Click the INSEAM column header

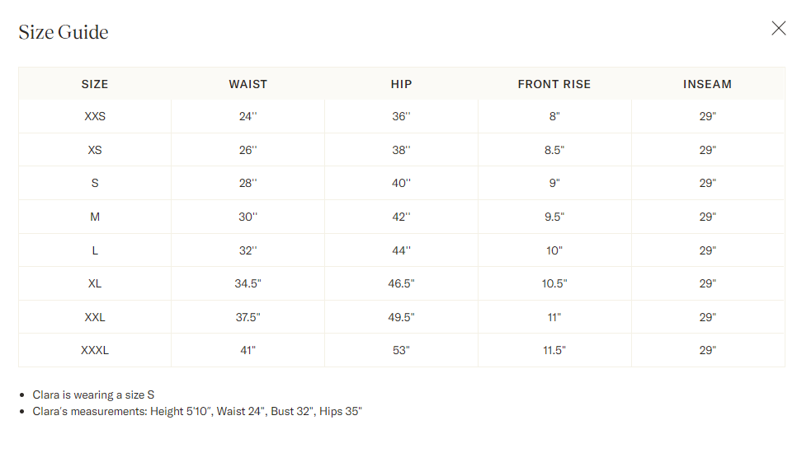pos(707,84)
